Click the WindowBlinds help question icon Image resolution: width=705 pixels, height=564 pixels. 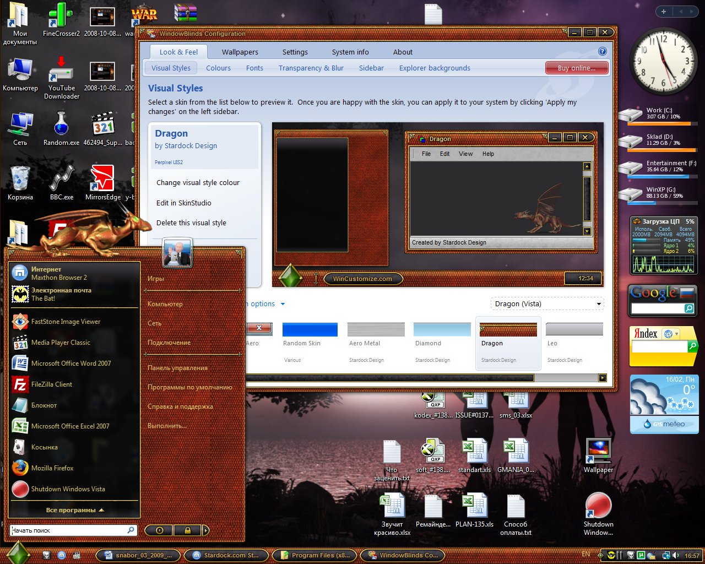click(x=602, y=51)
